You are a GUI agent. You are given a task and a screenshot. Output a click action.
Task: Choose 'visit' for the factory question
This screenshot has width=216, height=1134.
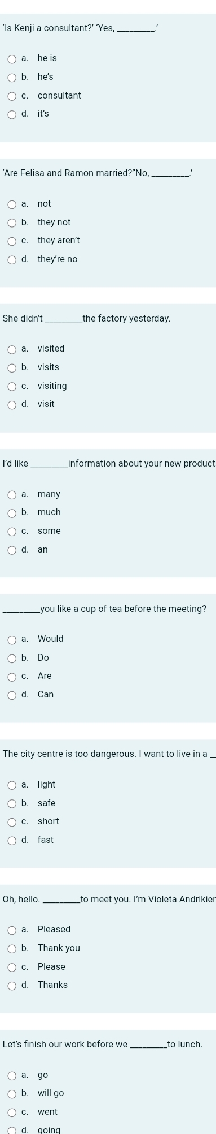point(12,405)
